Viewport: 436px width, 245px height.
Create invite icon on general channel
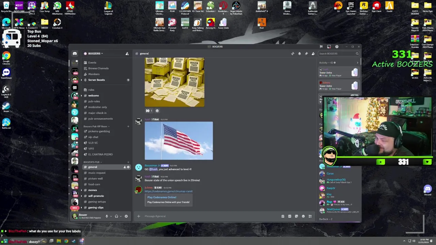[x=125, y=167]
